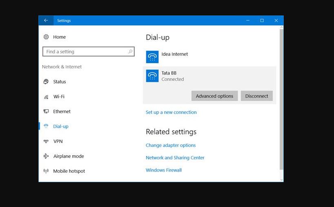Click the back arrow in Settings title bar
The height and width of the screenshot is (207, 334).
pos(46,20)
